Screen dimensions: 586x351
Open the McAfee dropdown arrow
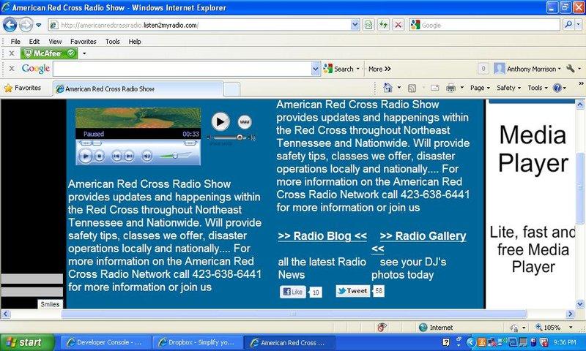pos(84,53)
